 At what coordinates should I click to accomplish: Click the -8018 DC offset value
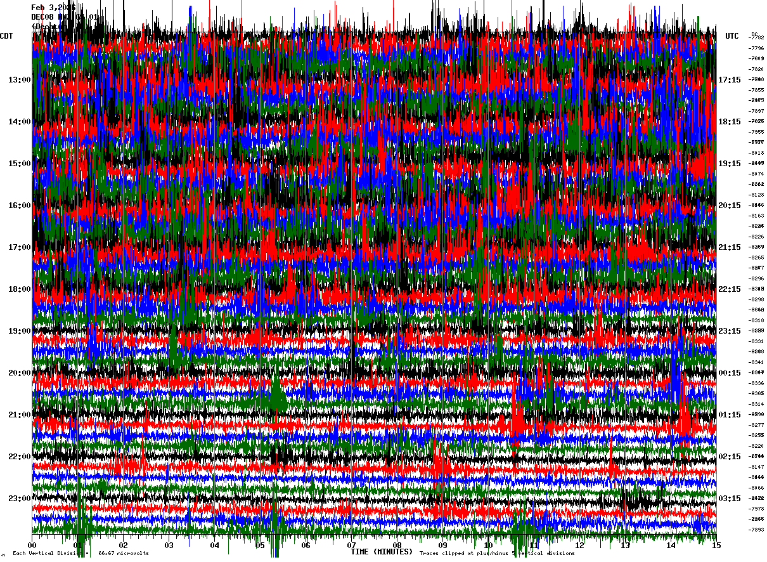[756, 153]
